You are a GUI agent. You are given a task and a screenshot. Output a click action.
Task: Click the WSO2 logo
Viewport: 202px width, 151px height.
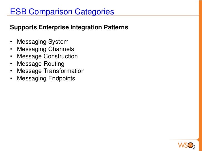click(x=187, y=146)
